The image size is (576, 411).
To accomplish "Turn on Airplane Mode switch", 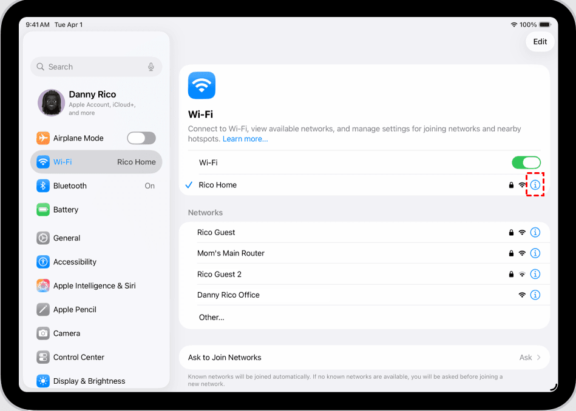I will tap(141, 138).
